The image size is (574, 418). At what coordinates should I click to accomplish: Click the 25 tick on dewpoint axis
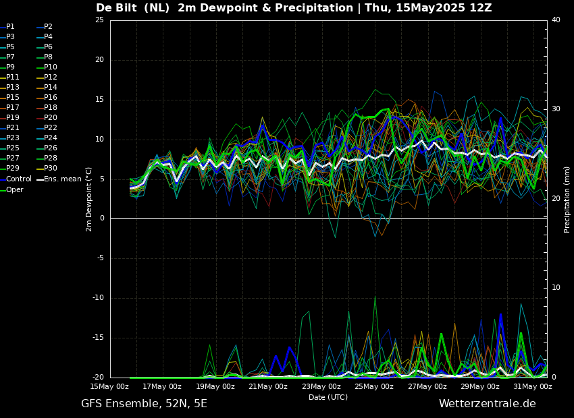tap(99, 20)
